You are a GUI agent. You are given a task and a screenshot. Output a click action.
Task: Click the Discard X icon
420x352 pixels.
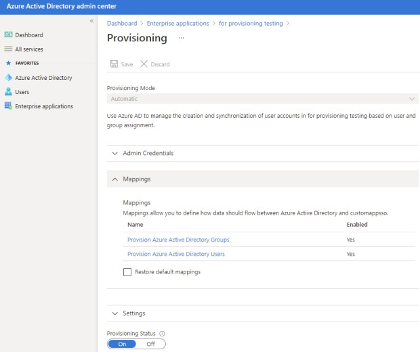pos(144,64)
